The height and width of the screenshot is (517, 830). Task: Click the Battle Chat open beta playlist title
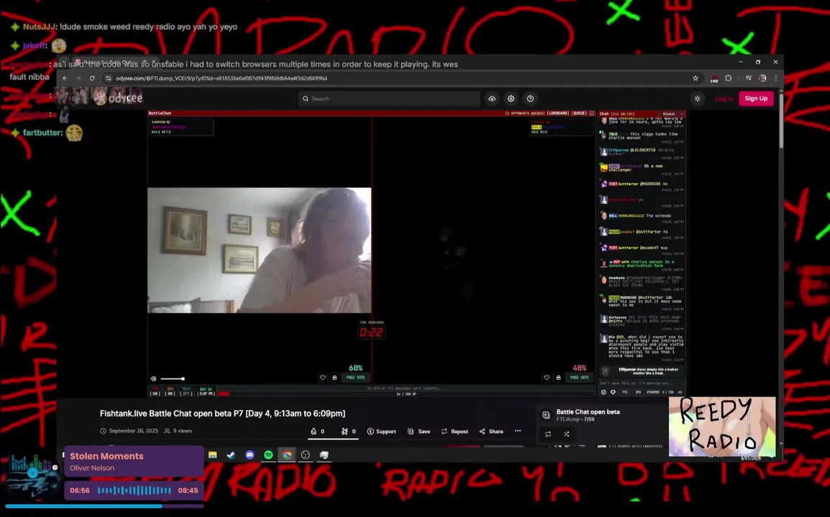[588, 411]
